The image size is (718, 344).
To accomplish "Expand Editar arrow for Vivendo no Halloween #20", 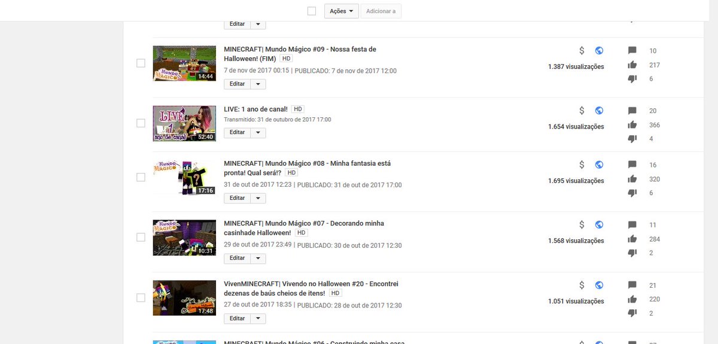I will point(258,318).
